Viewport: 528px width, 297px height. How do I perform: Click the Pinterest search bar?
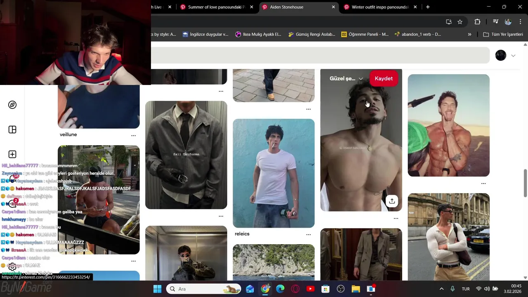tap(320, 55)
